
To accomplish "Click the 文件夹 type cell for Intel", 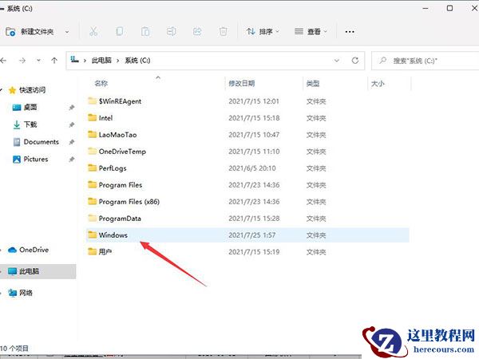I will click(316, 118).
